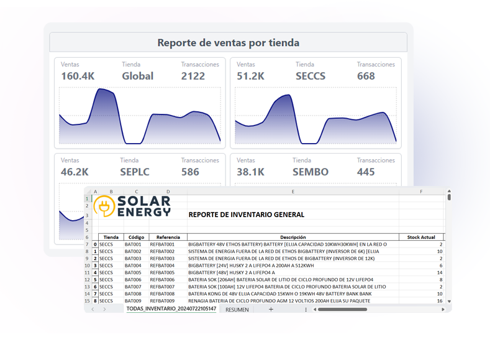The width and height of the screenshot is (490, 339).
Task: Click horizontal scrollbar left arrow
Action: click(x=315, y=309)
